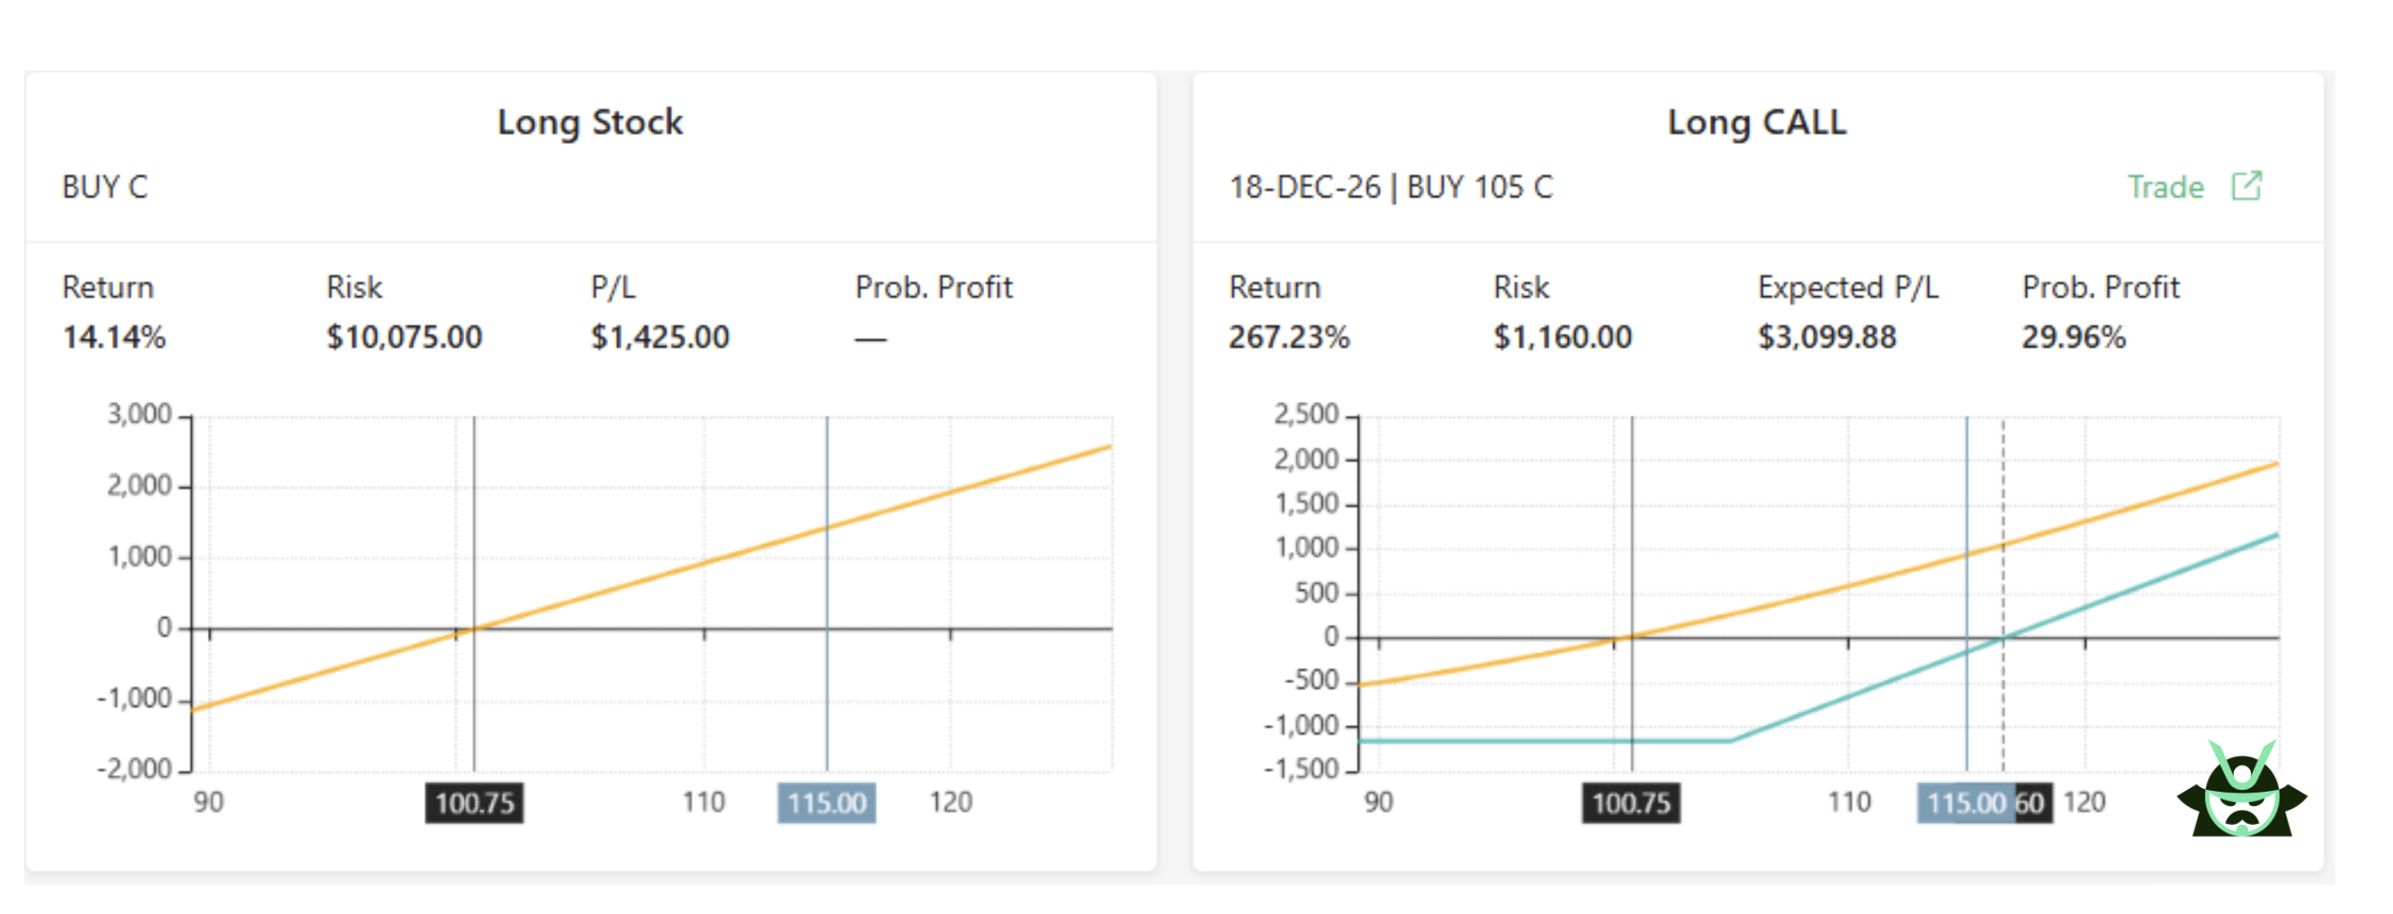Click the 115.00 target marker in Long Stock chart
This screenshot has height=914, width=2393.
[827, 802]
